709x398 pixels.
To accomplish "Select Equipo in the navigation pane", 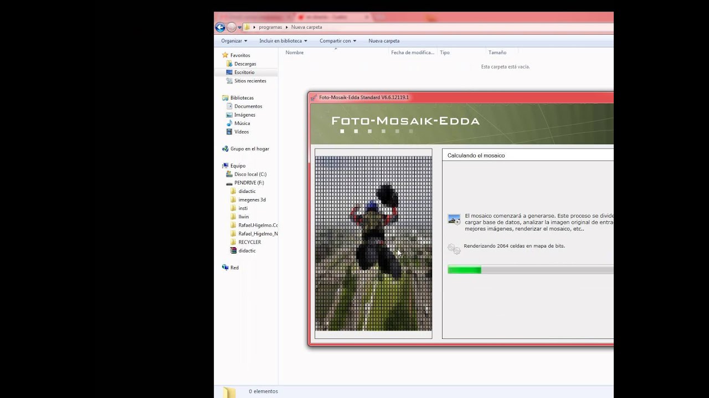I will point(238,166).
